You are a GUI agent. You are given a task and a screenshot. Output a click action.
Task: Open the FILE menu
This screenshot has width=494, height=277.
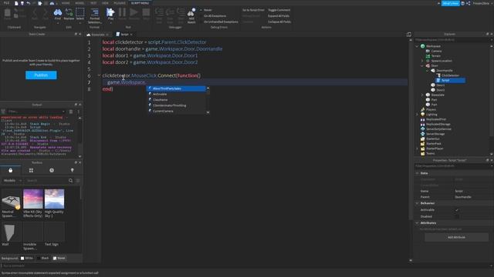pyautogui.click(x=6, y=3)
